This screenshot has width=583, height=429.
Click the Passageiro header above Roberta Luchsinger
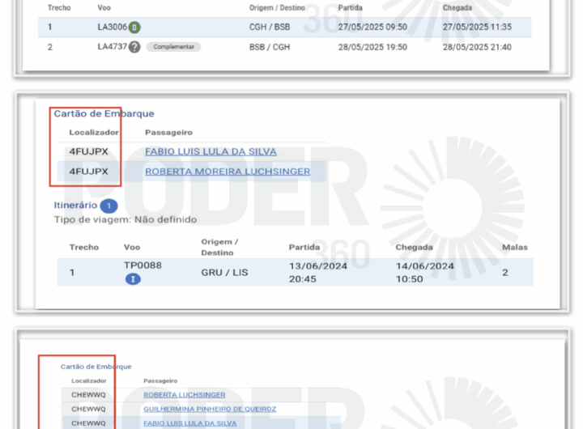point(160,380)
